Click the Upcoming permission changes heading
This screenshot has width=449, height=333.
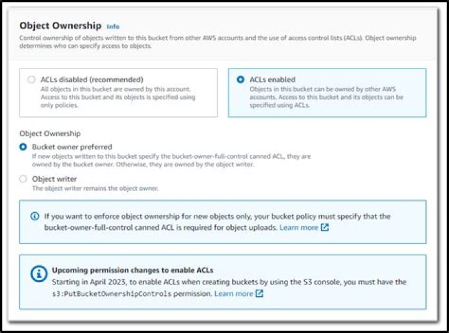[133, 270]
